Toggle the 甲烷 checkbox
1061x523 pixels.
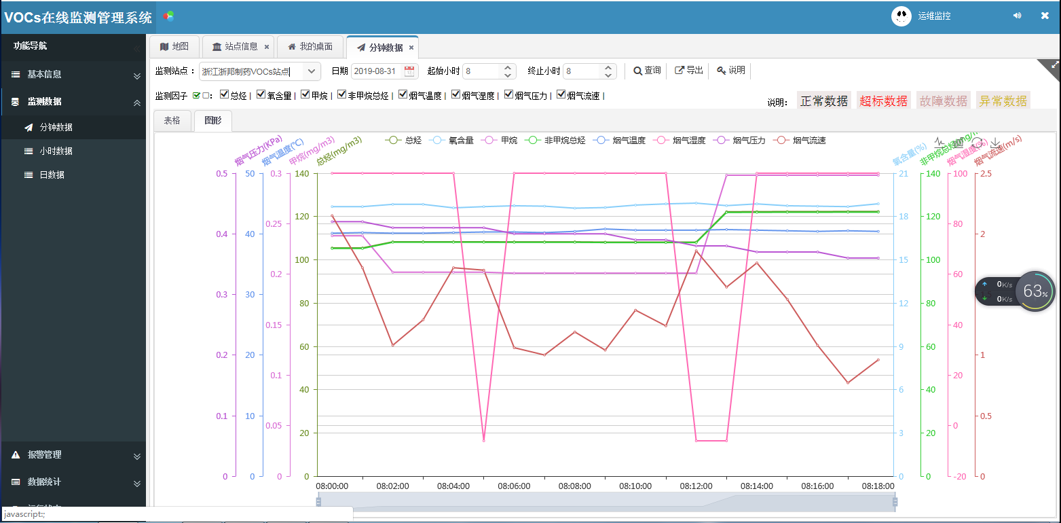(305, 95)
